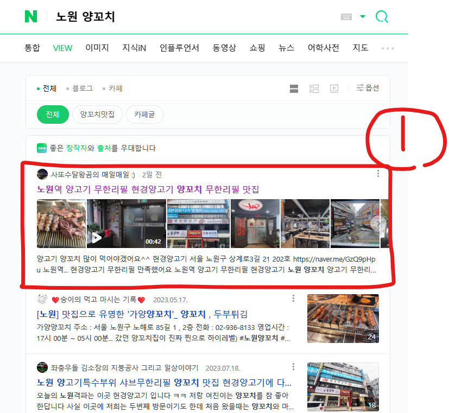The width and height of the screenshot is (449, 413).
Task: Click the green search magnifier icon
Action: (382, 17)
